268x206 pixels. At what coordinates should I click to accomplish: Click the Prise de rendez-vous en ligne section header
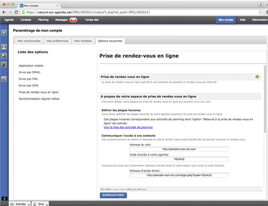(180, 77)
